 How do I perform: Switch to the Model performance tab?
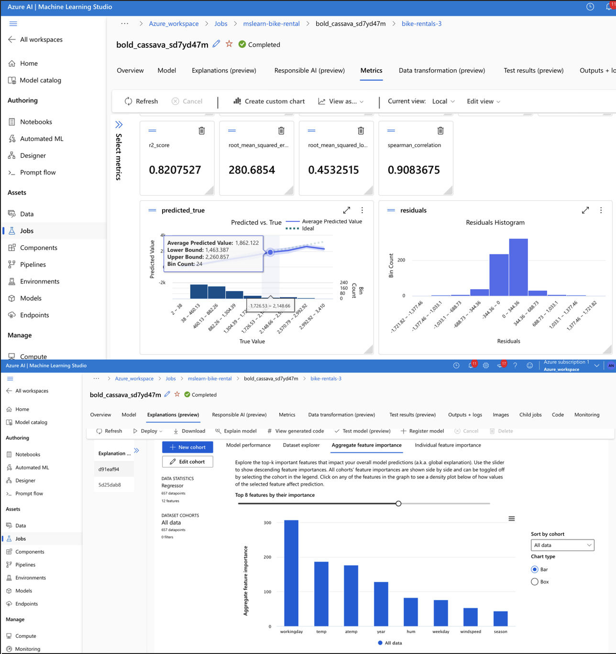coord(248,445)
